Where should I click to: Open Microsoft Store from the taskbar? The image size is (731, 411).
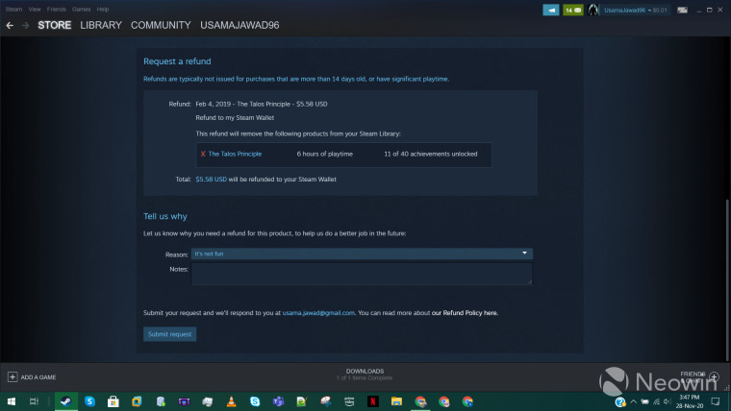click(x=113, y=401)
